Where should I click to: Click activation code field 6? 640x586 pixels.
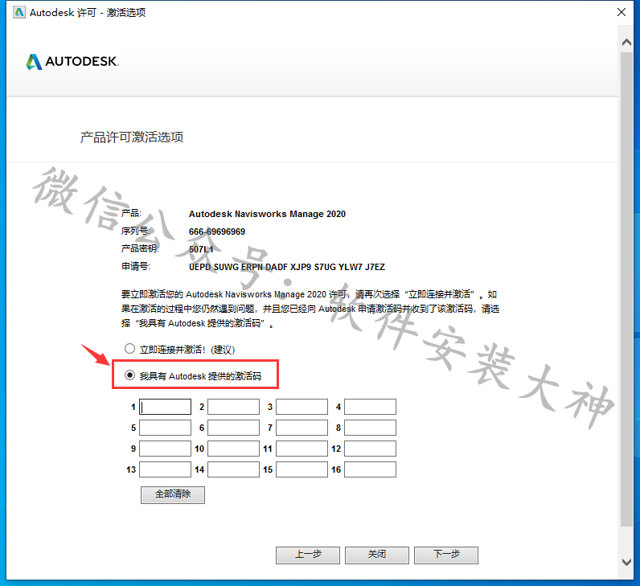click(233, 428)
